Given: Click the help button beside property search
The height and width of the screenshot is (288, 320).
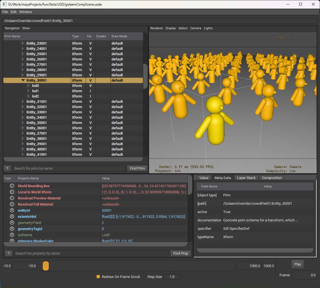Looking at the screenshot, I should (x=9, y=253).
